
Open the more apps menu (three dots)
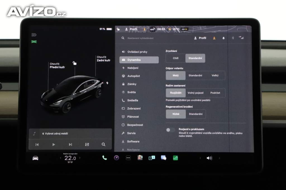(128, 158)
